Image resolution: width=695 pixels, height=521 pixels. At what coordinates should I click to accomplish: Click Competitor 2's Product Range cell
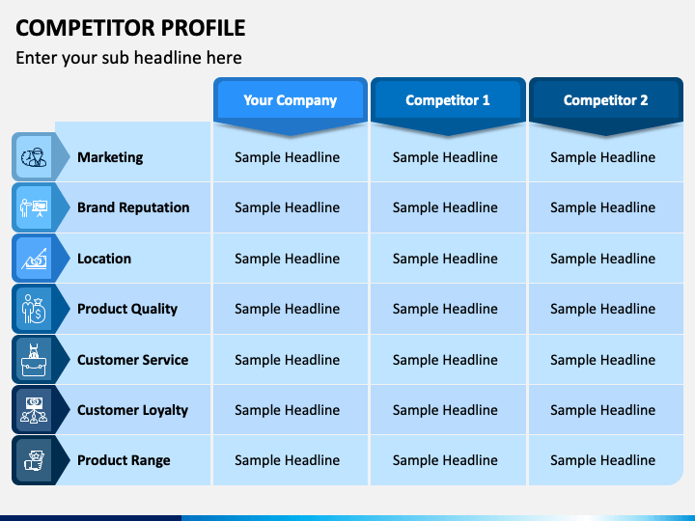[x=605, y=460]
